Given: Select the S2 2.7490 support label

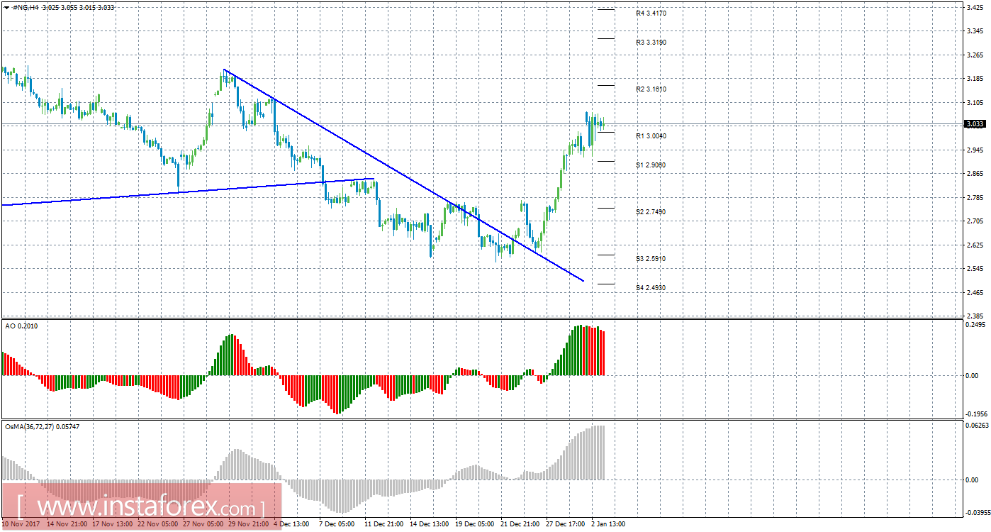Looking at the screenshot, I should point(651,212).
